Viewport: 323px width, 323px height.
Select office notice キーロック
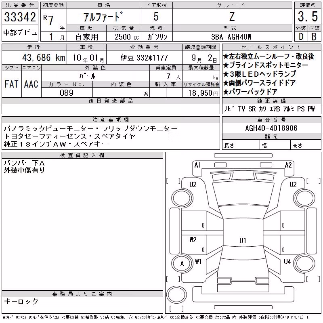[21, 301]
